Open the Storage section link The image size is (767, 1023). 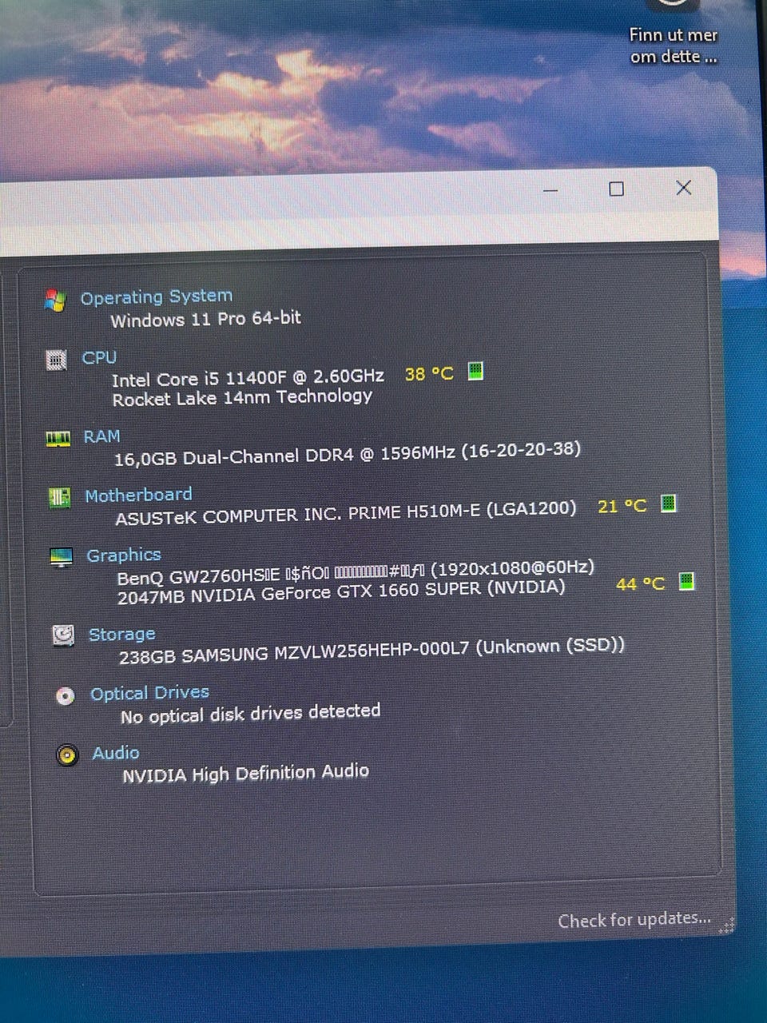pyautogui.click(x=122, y=634)
